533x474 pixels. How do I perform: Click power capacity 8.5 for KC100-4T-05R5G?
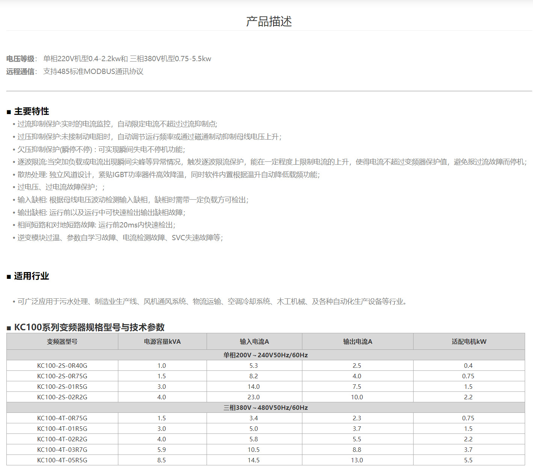(162, 460)
